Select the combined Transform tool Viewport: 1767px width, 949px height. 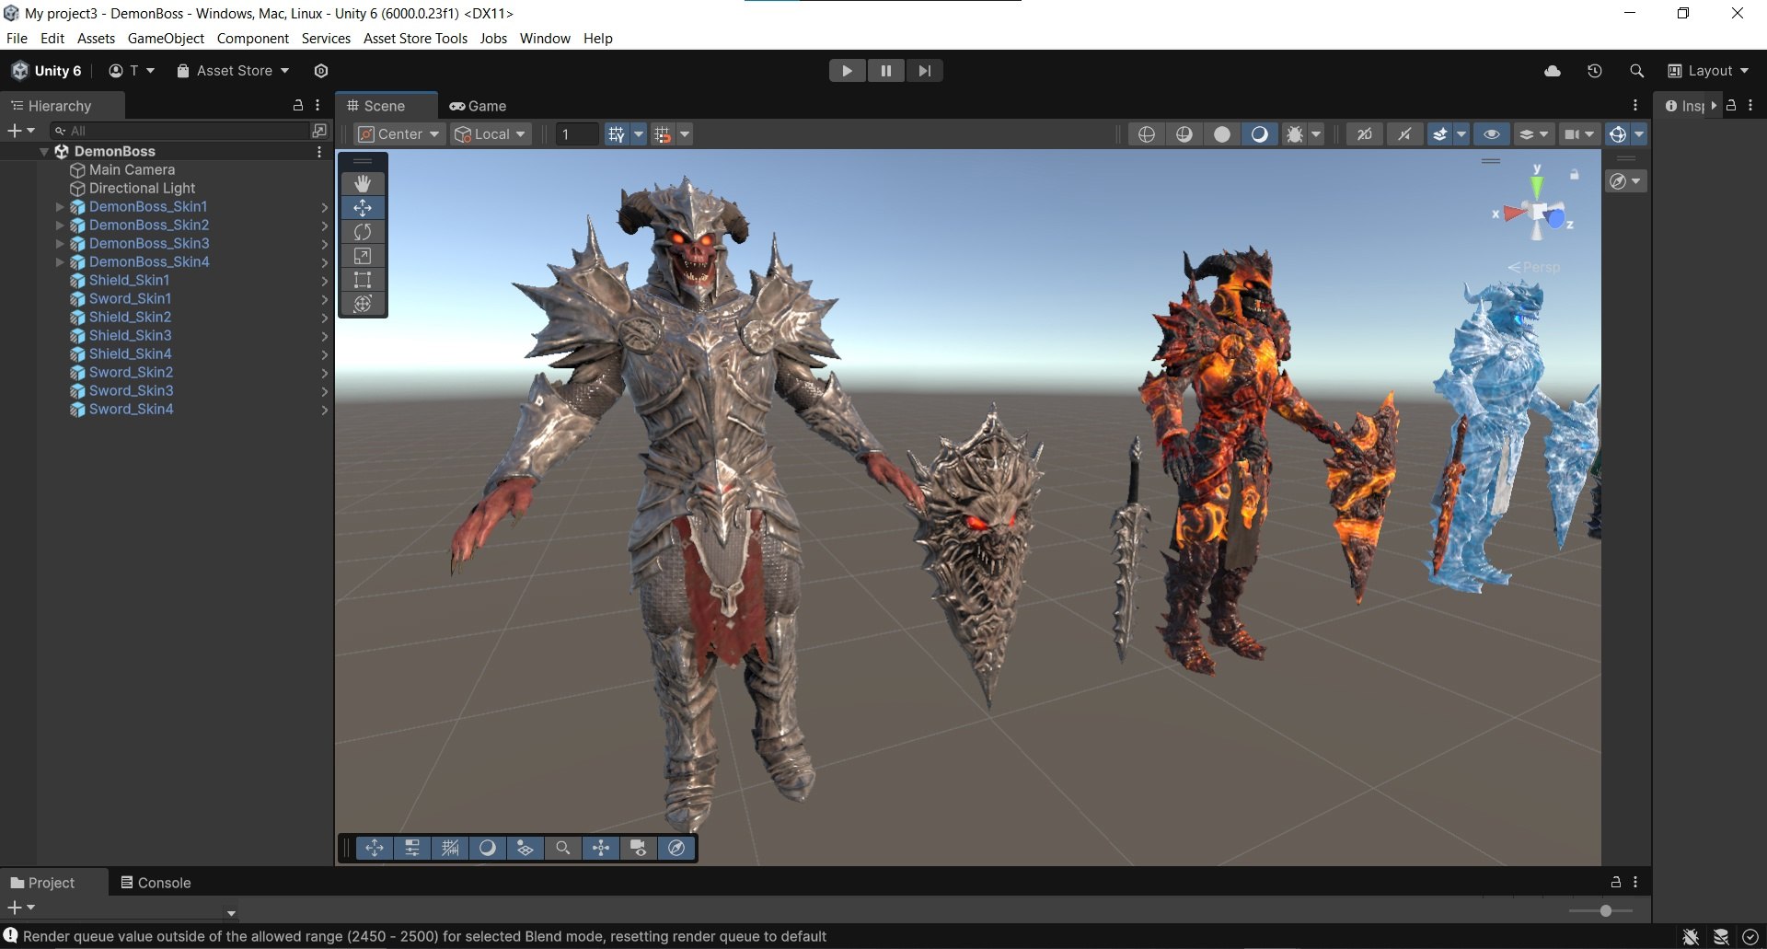click(363, 304)
